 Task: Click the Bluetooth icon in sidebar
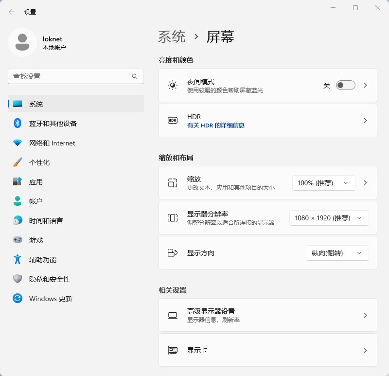coord(18,123)
